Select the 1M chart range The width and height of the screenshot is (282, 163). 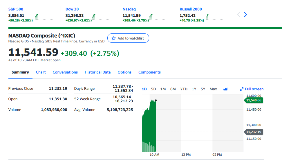tap(163, 89)
